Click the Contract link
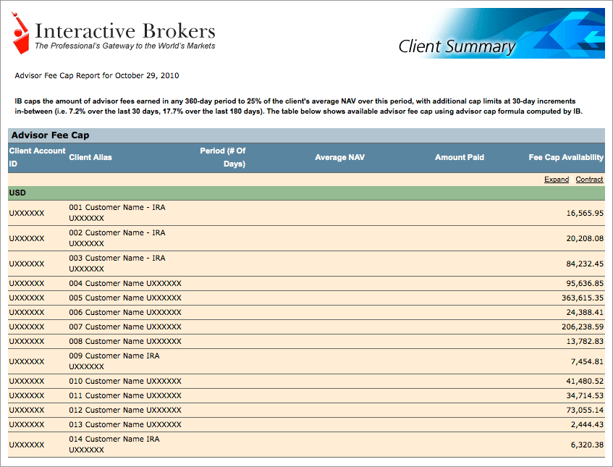The width and height of the screenshot is (613, 467). pos(589,179)
